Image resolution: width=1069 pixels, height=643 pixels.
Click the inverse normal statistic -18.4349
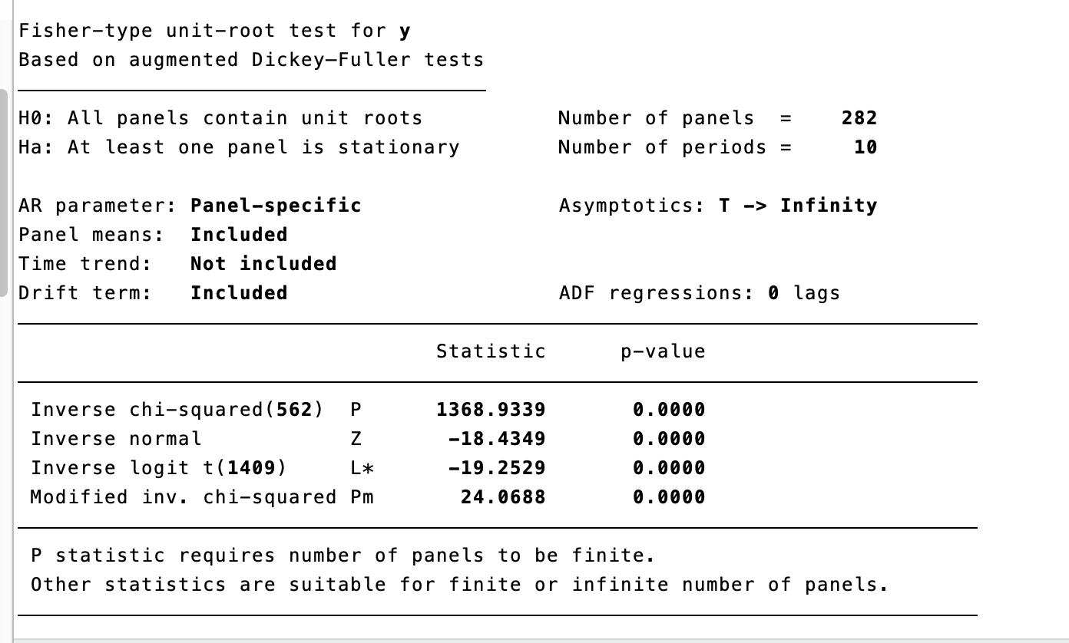coord(497,439)
